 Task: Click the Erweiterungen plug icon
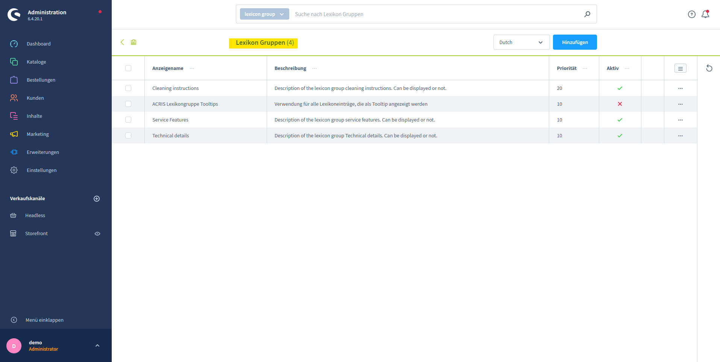[x=14, y=152]
